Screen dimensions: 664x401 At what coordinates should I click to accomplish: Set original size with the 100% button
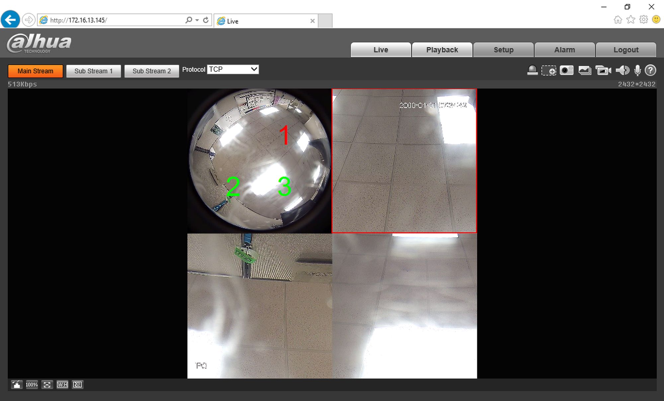[x=32, y=385]
